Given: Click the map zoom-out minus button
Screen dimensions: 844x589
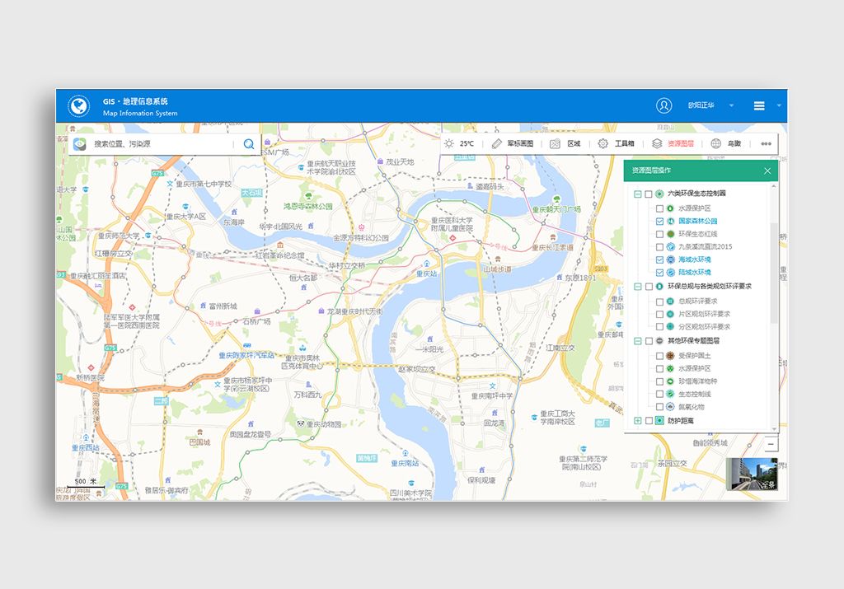Looking at the screenshot, I should coord(771,444).
